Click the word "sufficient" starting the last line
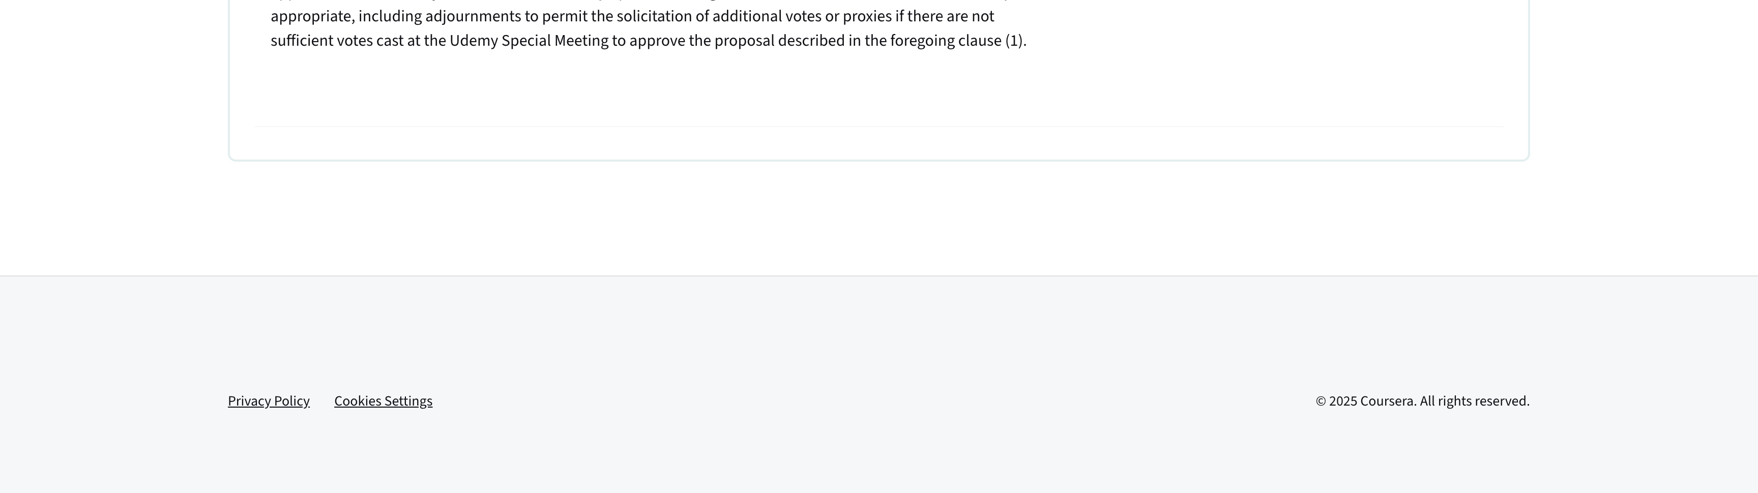Viewport: 1758px width, 493px height. click(x=302, y=41)
